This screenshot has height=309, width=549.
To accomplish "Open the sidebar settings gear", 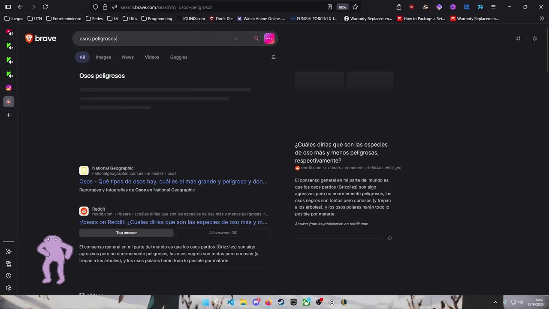I will pos(9,288).
